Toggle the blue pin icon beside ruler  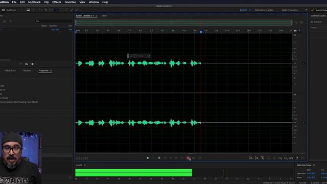pos(299,31)
